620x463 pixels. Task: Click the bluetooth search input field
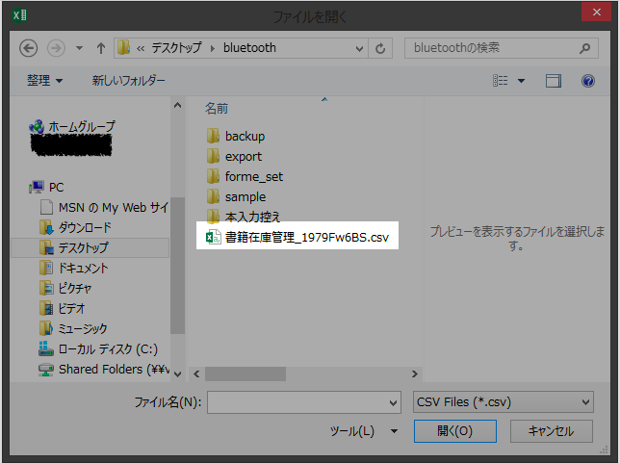pos(491,48)
